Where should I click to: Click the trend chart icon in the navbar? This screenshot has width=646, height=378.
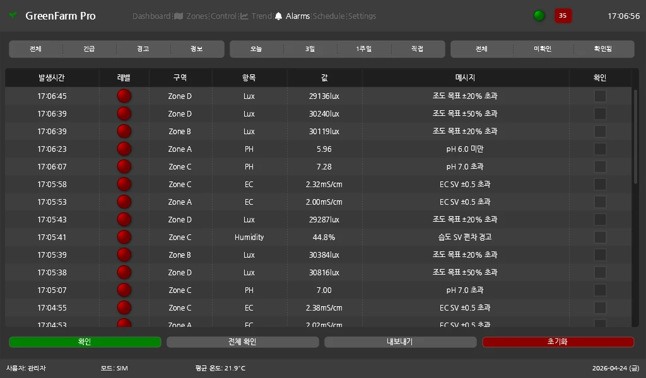click(x=244, y=16)
